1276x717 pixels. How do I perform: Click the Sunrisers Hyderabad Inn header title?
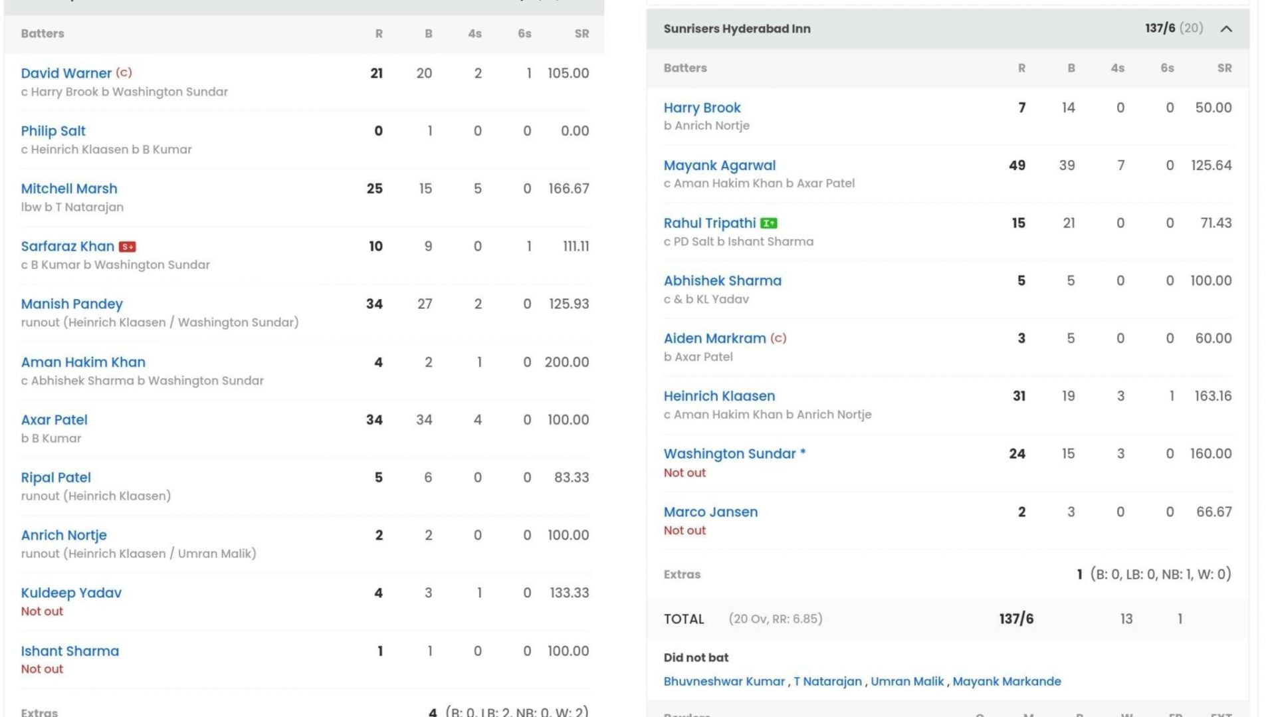(x=736, y=29)
